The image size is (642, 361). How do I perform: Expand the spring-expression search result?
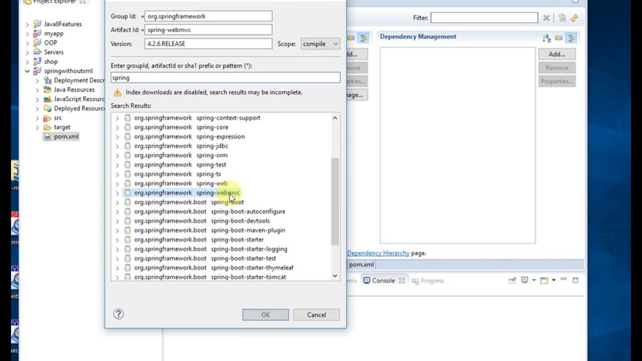pos(117,136)
